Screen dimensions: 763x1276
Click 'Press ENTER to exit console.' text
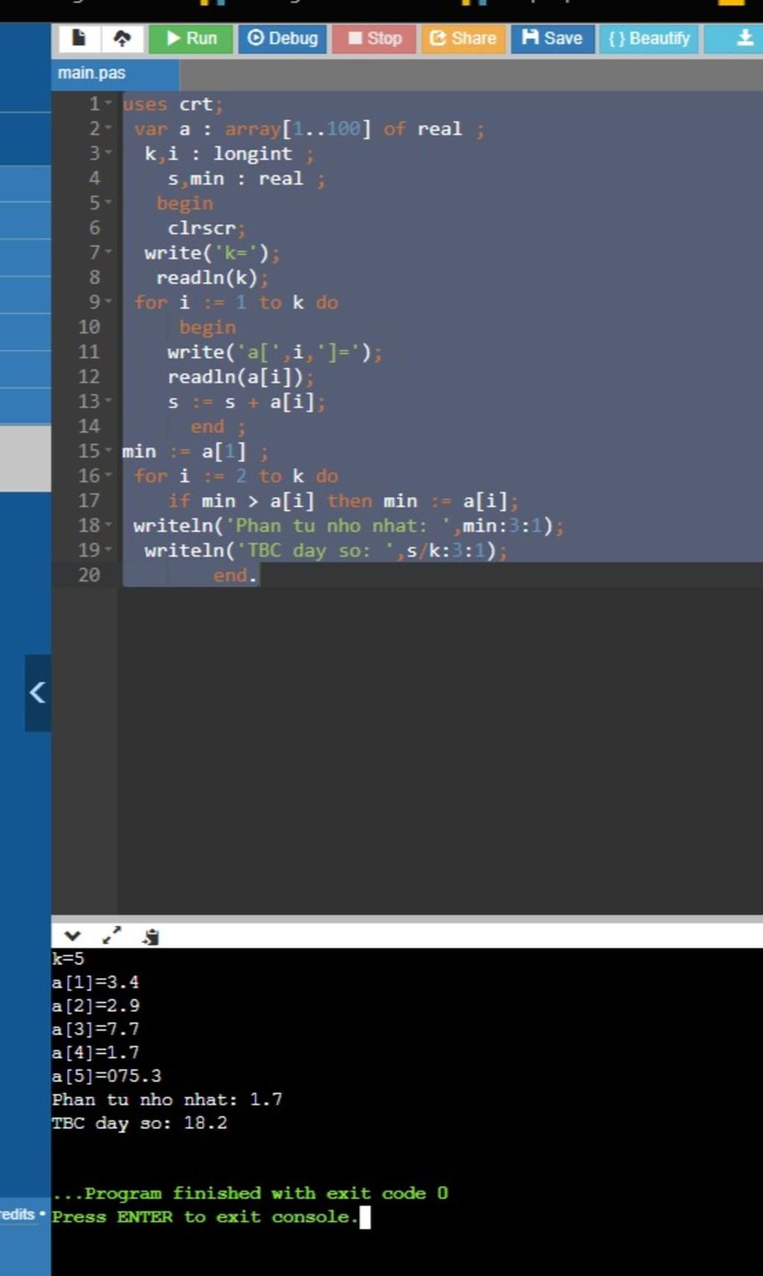(x=206, y=1217)
